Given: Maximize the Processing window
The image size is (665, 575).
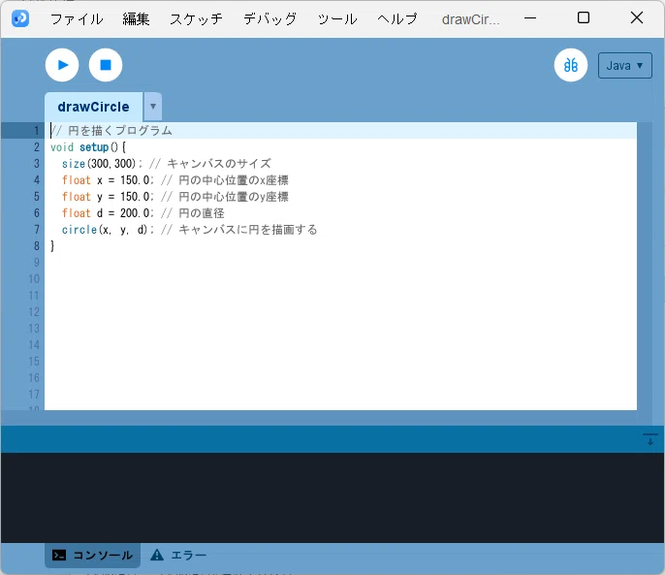Looking at the screenshot, I should (584, 17).
